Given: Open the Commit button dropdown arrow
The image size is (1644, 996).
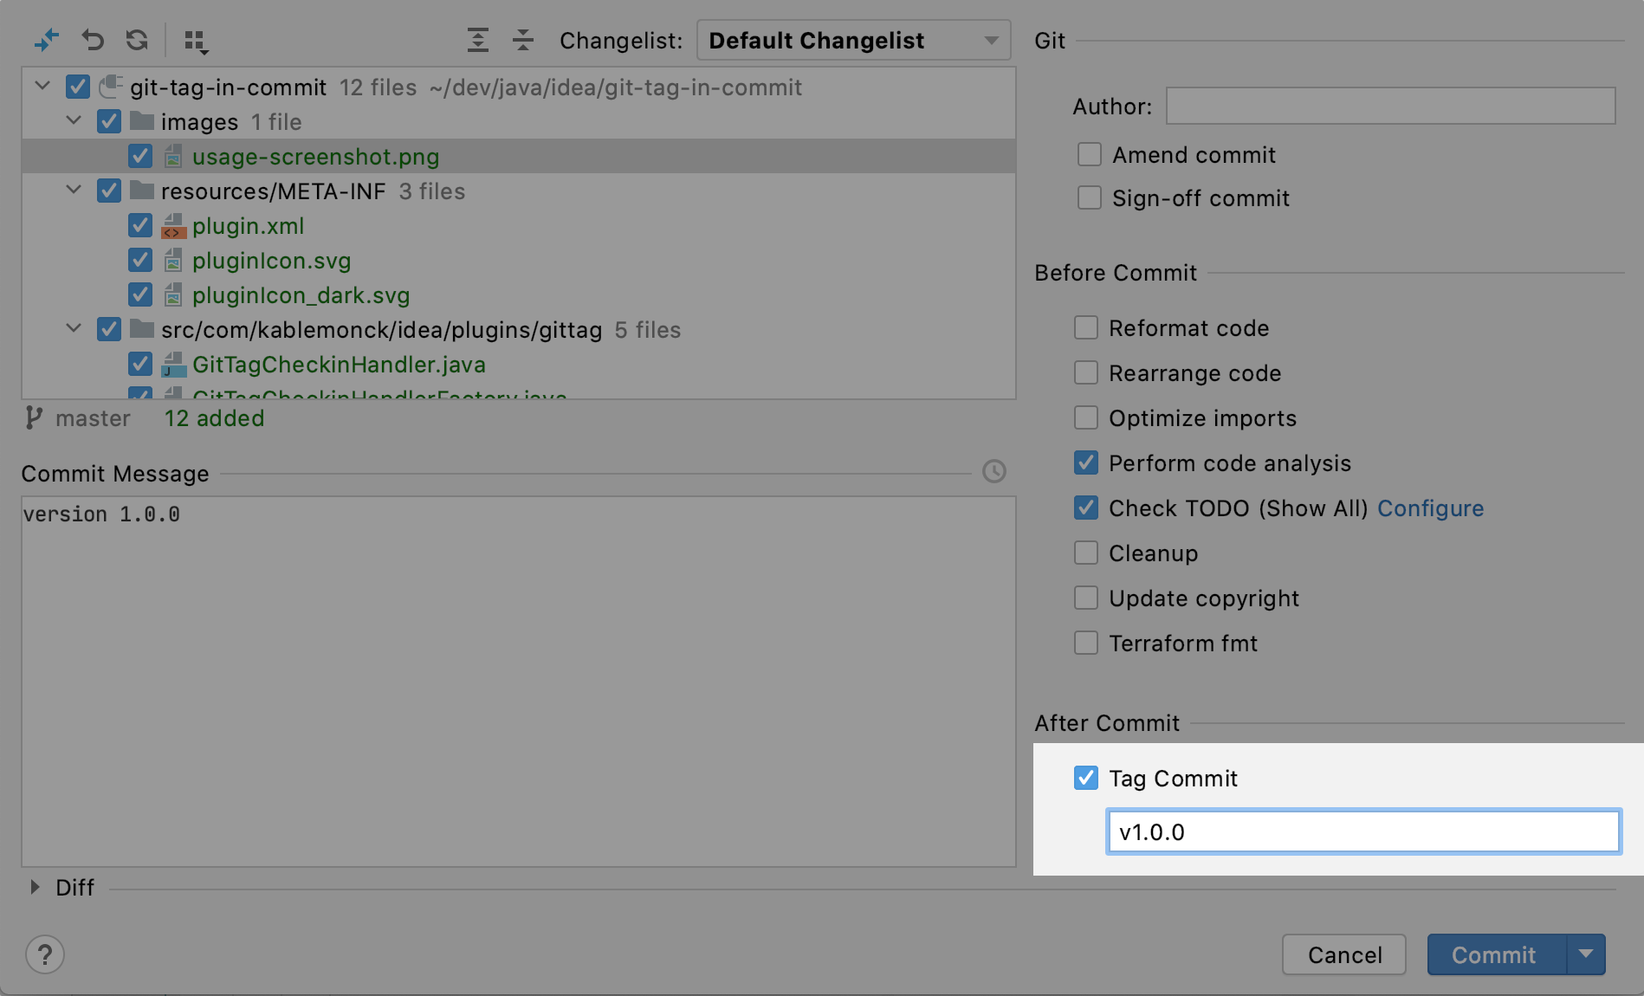Looking at the screenshot, I should coord(1585,954).
